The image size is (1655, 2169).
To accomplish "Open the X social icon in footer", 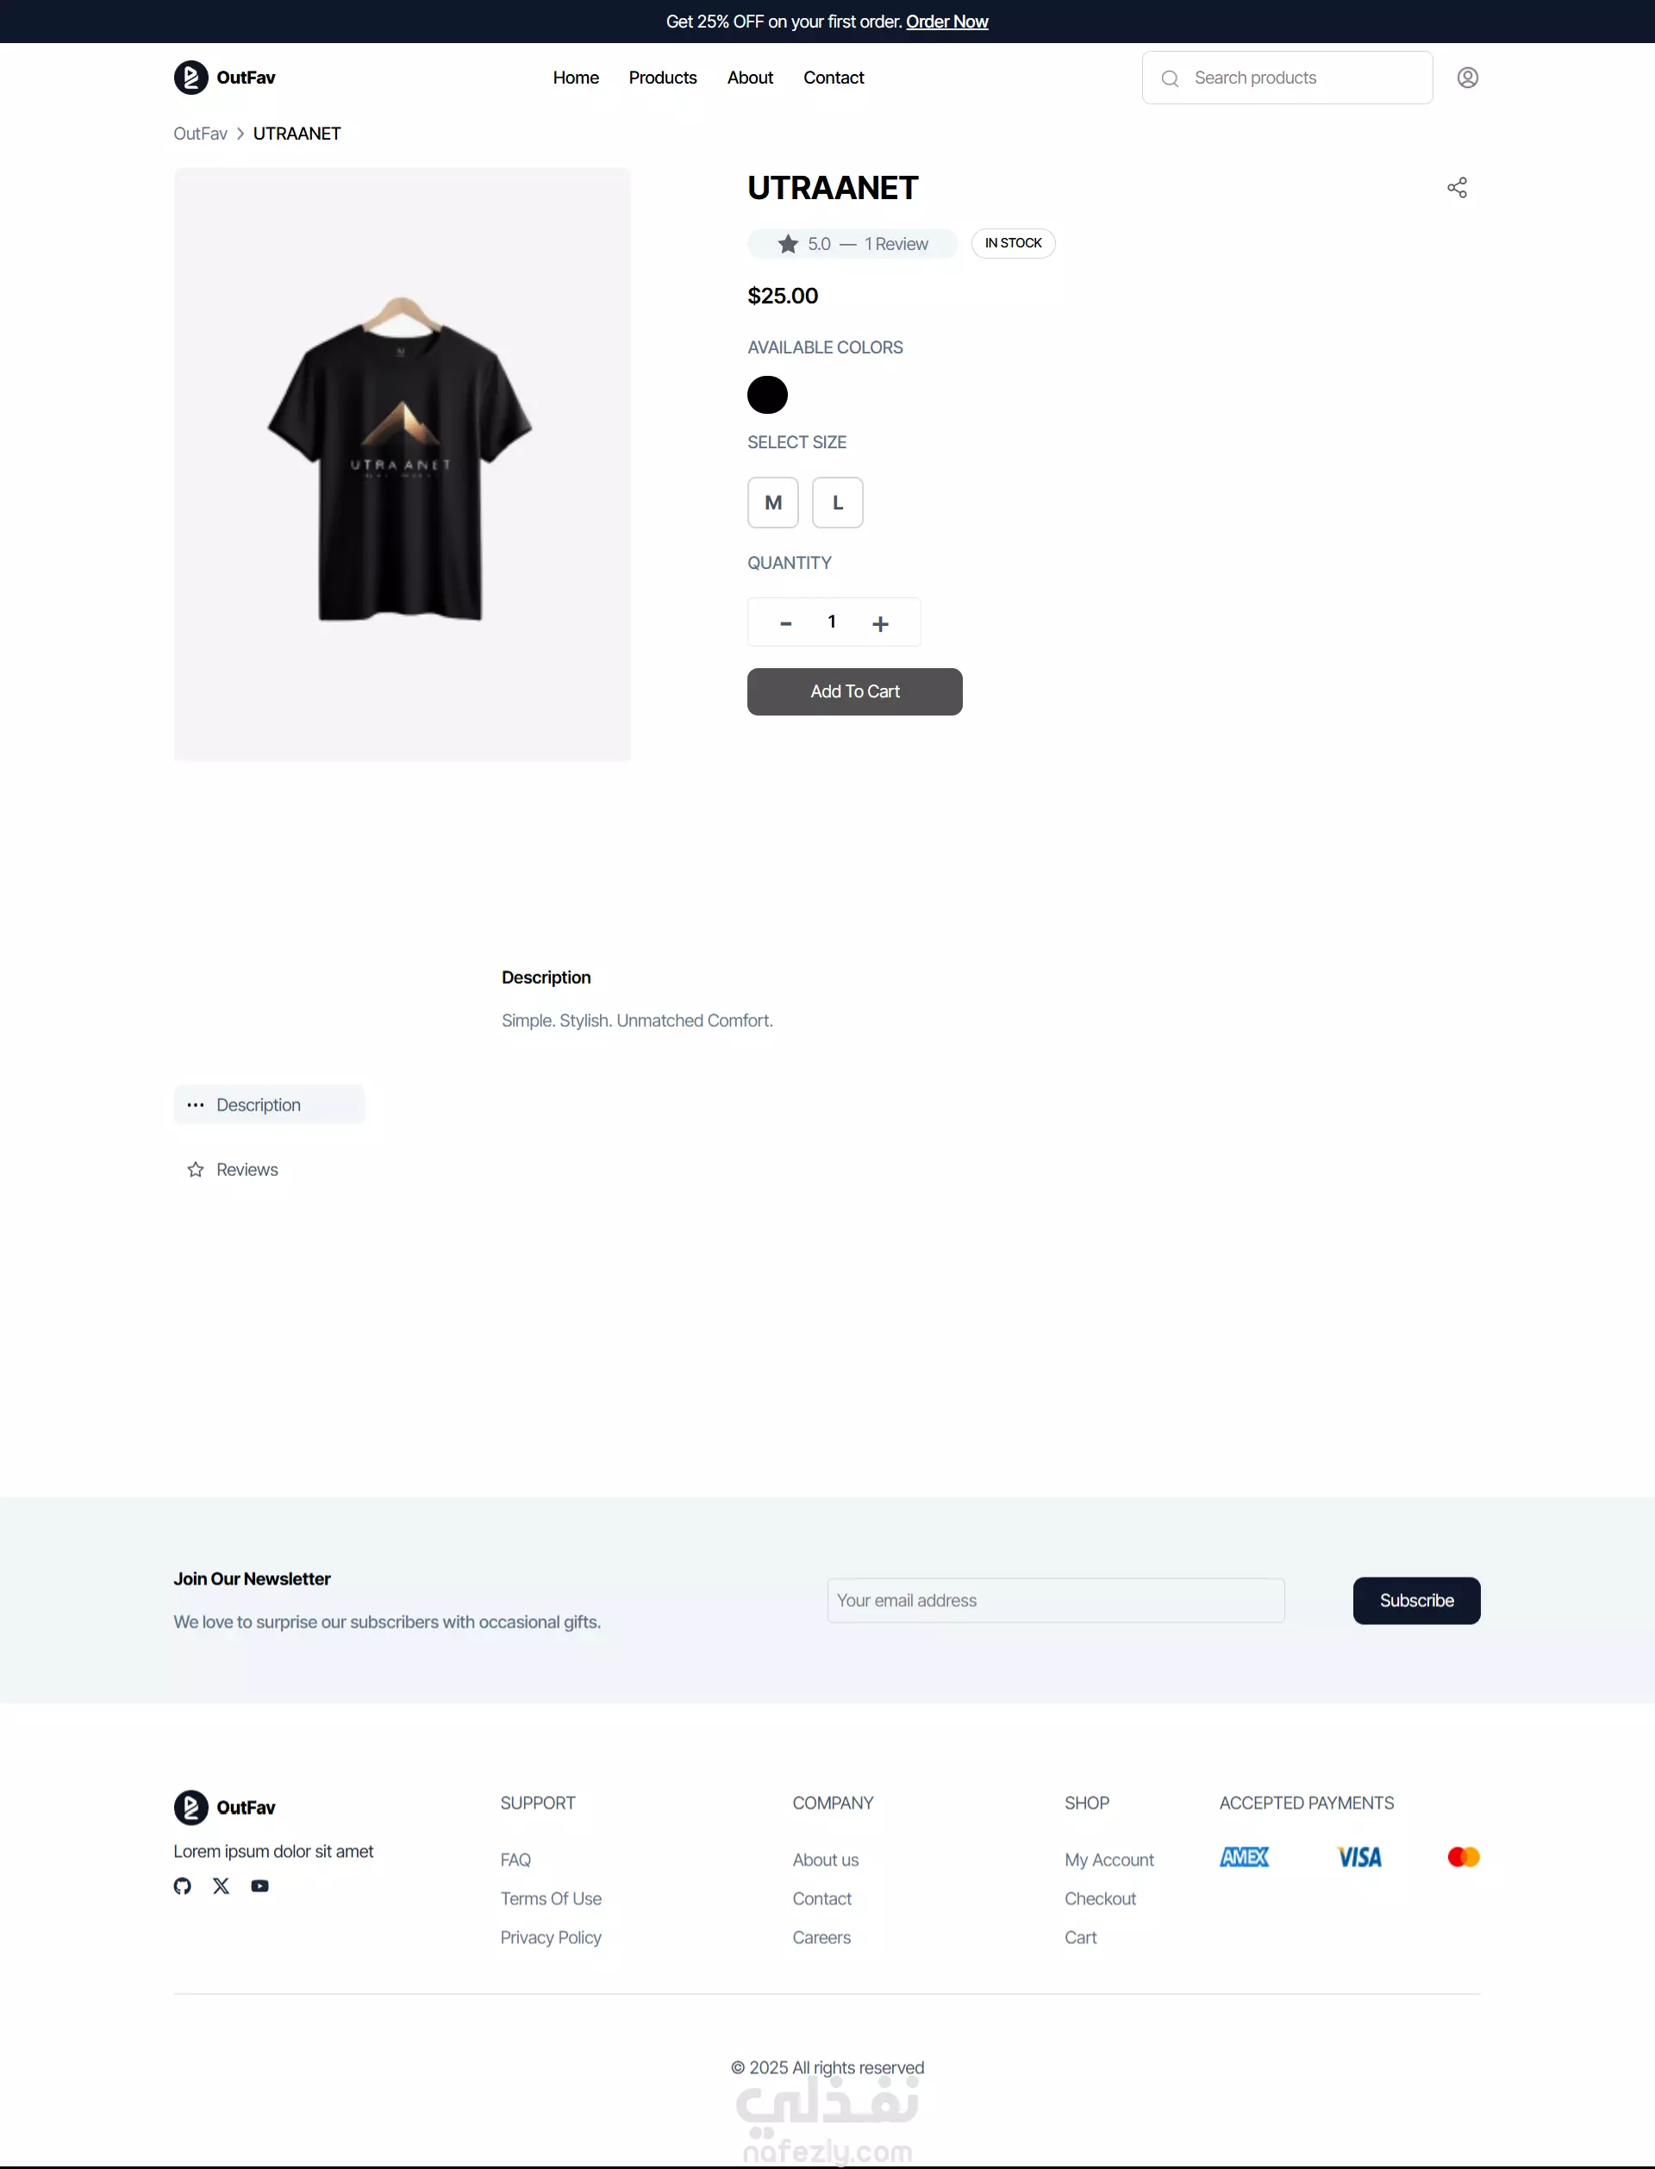I will coord(221,1885).
